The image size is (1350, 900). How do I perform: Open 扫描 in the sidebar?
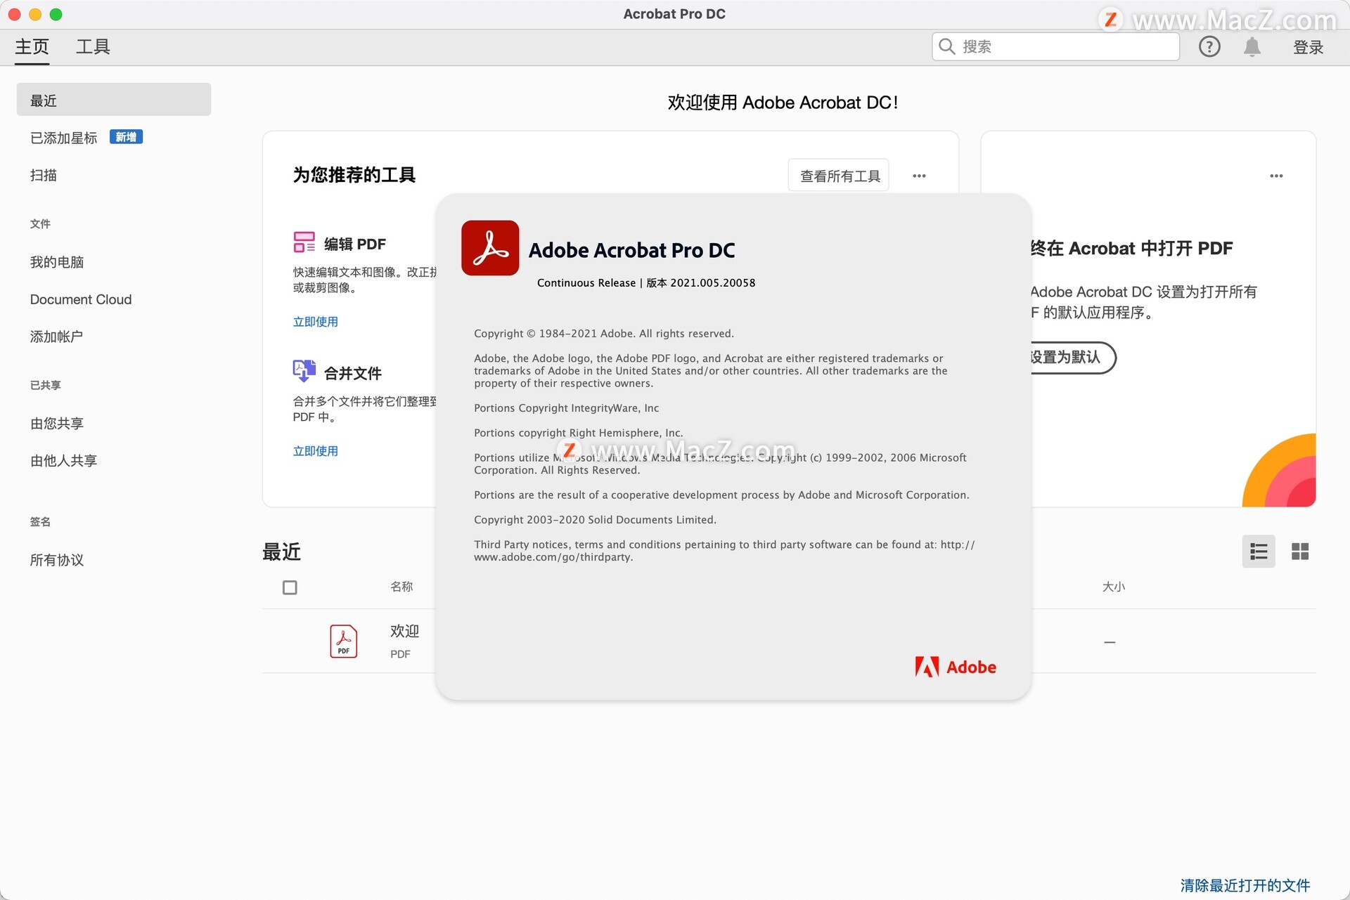[x=44, y=175]
